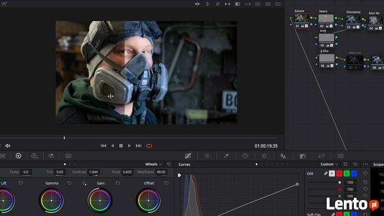384x216 pixels.
Task: Reset the Curves palette
Action: (355, 164)
